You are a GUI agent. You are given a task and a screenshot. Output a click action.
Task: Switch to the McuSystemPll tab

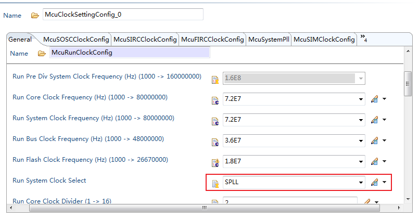269,40
